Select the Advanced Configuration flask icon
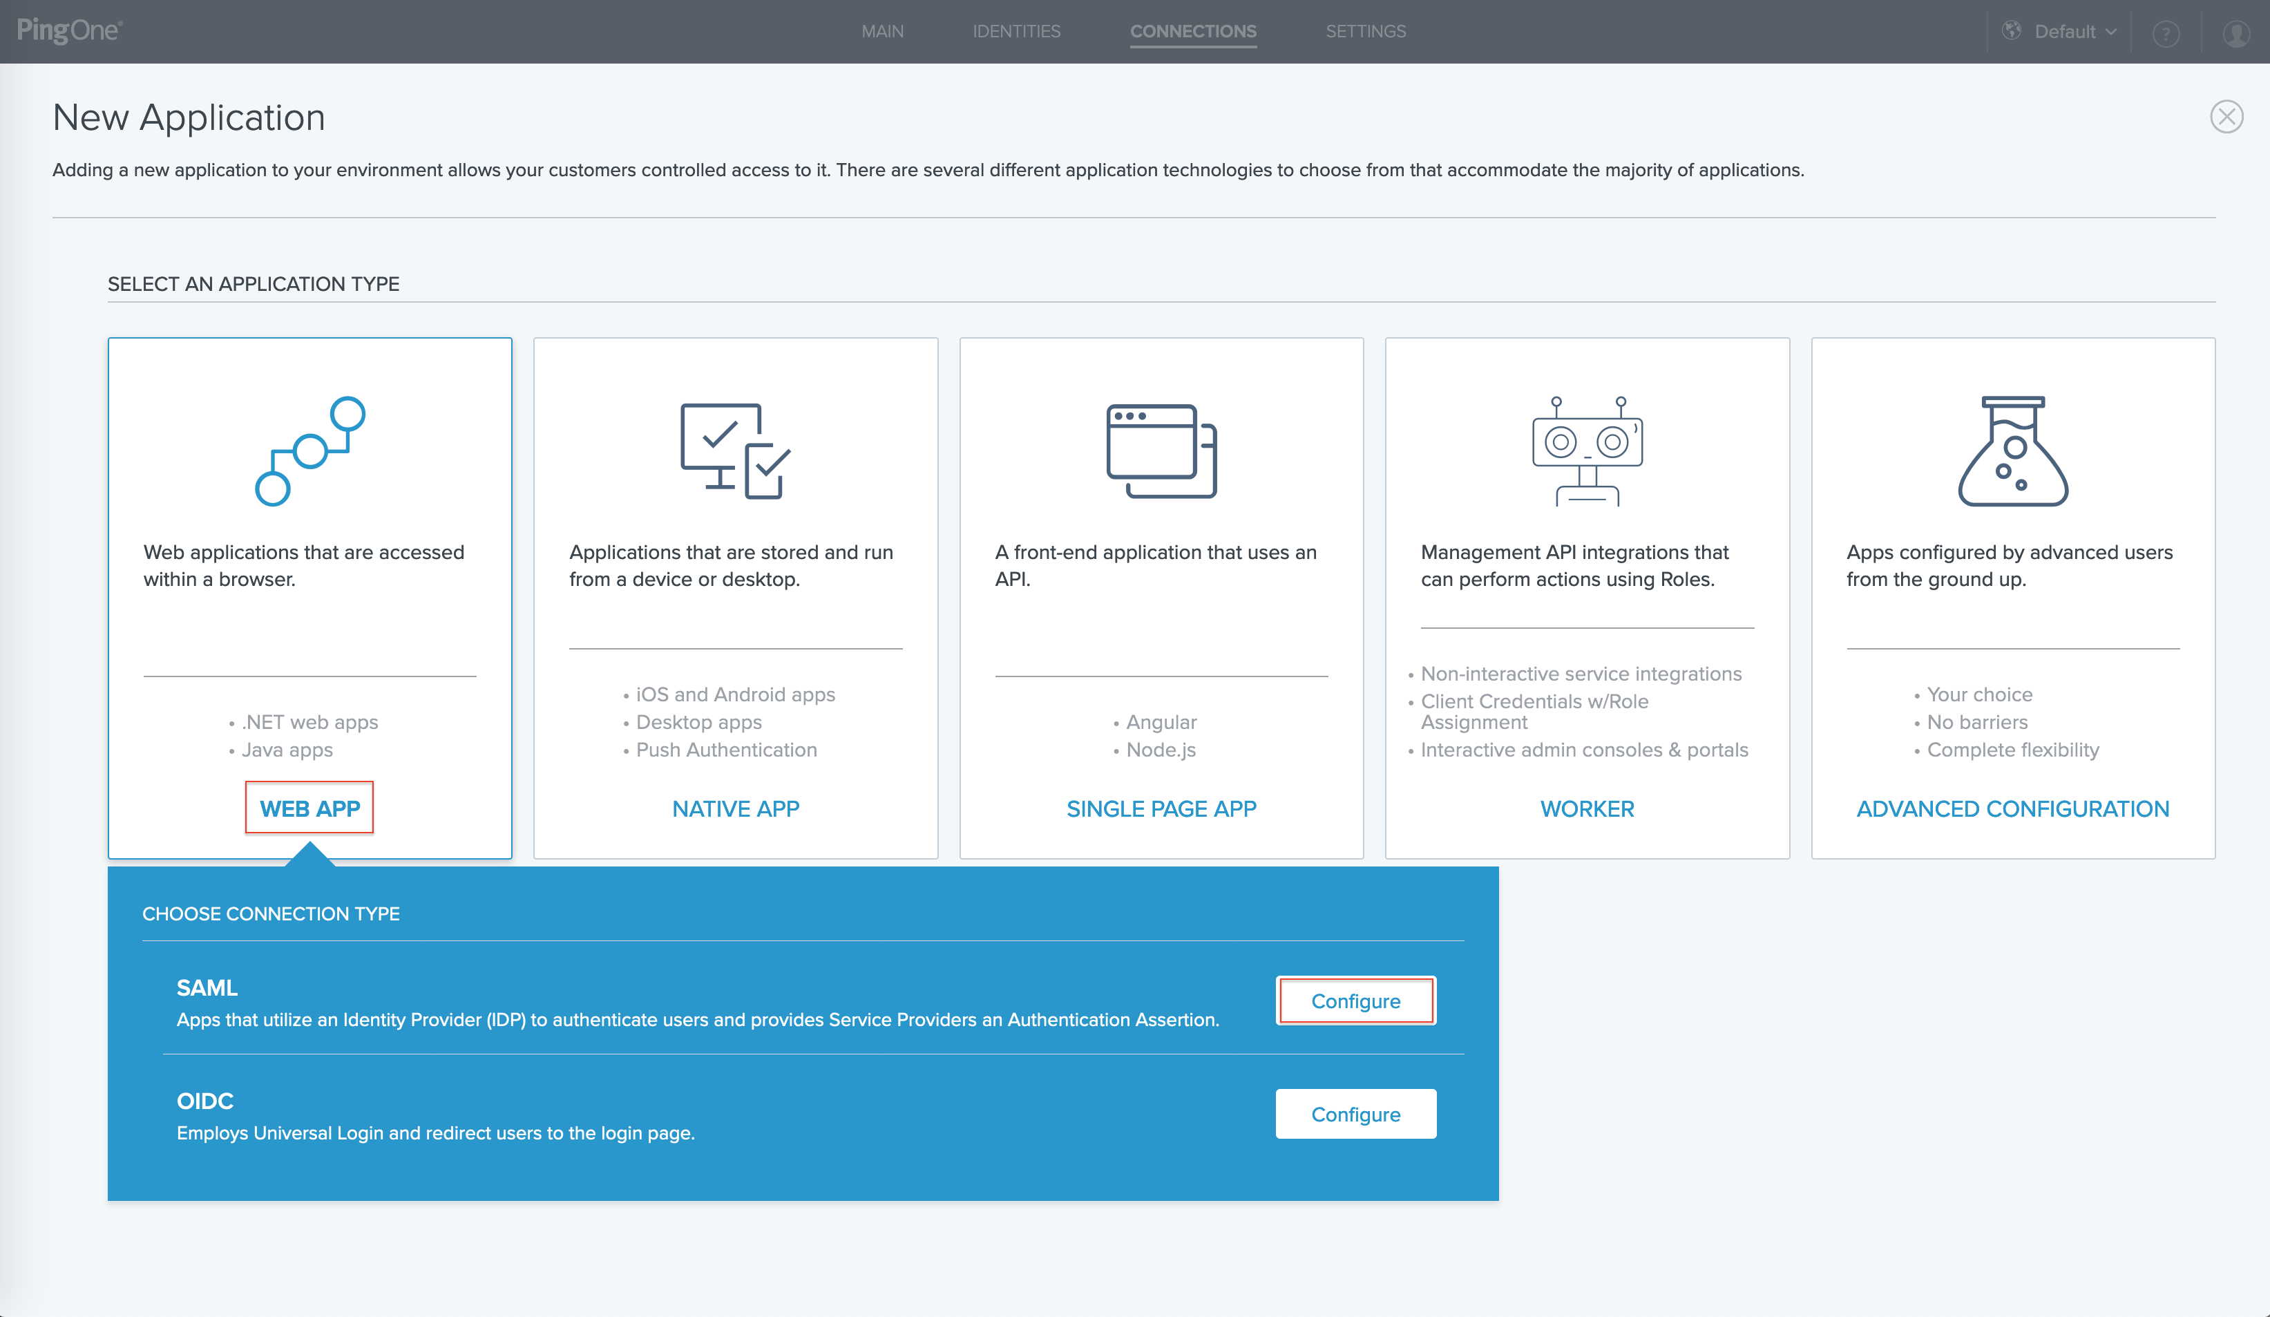The height and width of the screenshot is (1317, 2270). (2012, 451)
